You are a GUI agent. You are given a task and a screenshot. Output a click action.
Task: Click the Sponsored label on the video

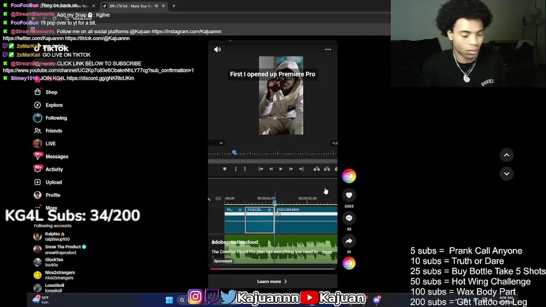tap(223, 261)
